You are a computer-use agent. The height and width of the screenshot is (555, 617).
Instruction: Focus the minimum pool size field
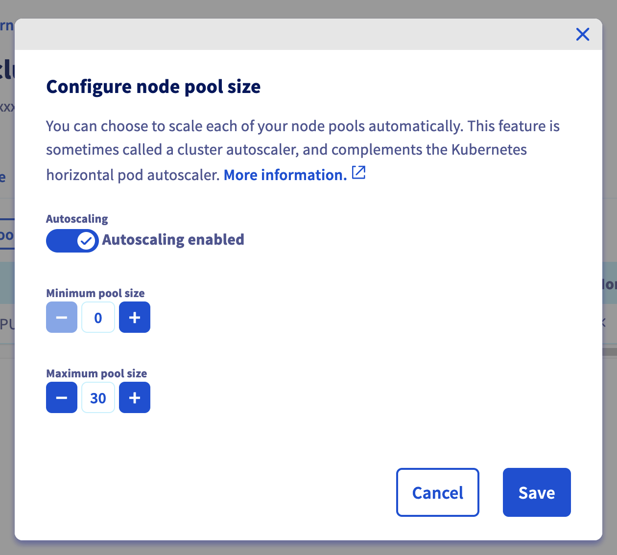(98, 317)
